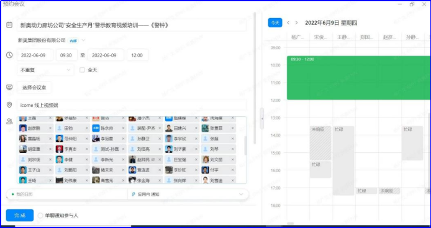
Task: Click the calendar icon beside meeting title
Action: click(9, 25)
